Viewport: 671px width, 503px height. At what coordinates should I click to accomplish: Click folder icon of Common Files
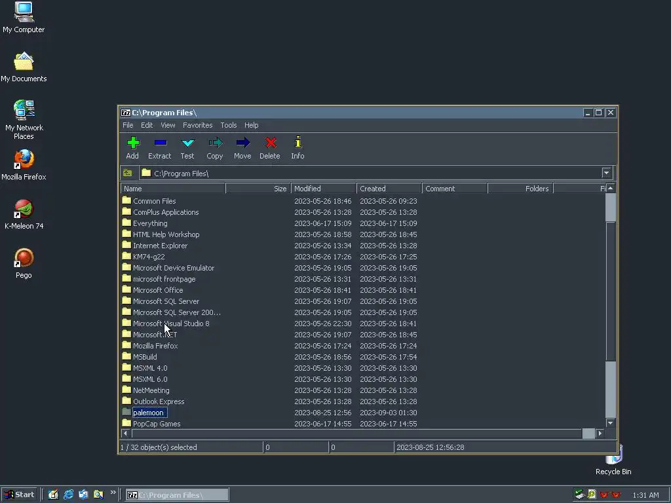126,200
